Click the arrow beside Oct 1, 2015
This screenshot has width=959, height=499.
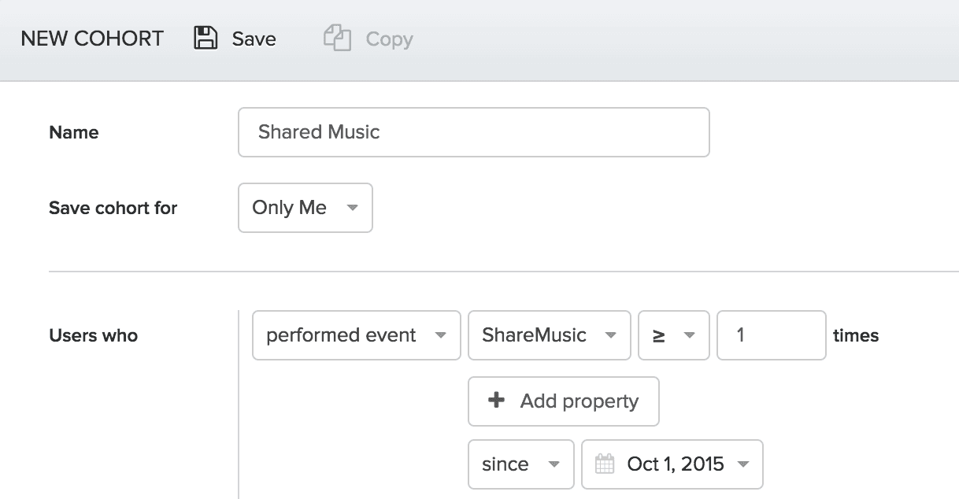[x=742, y=464]
